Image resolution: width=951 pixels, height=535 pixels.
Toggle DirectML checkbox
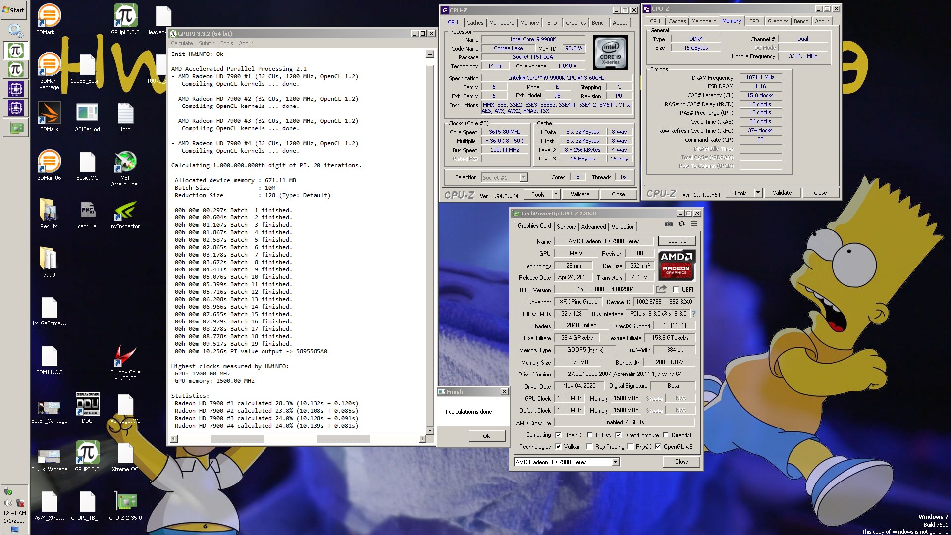[666, 435]
